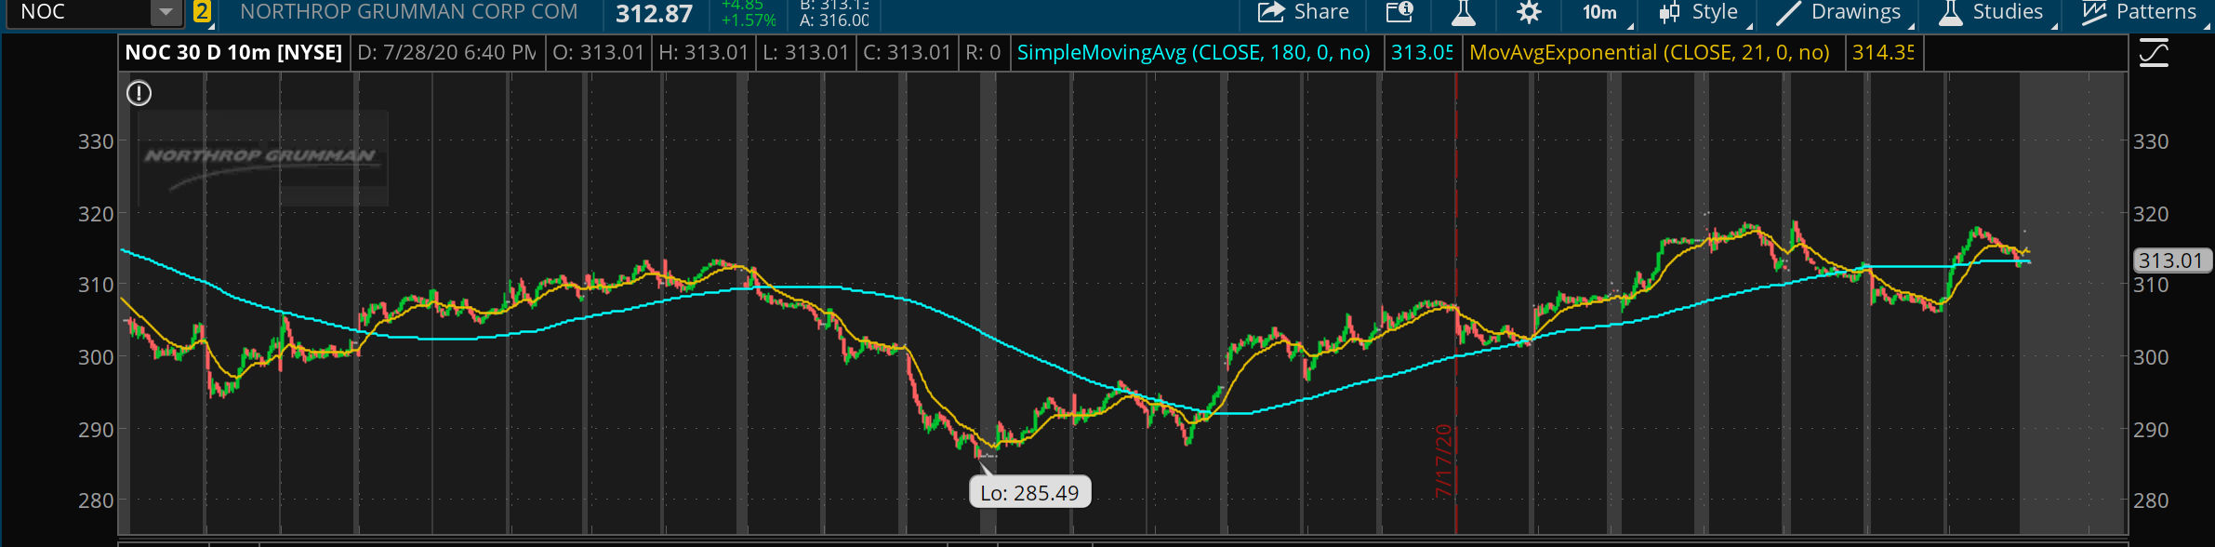Screen dimensions: 2215x547
Task: Click the R: 0 range value
Action: coord(983,53)
